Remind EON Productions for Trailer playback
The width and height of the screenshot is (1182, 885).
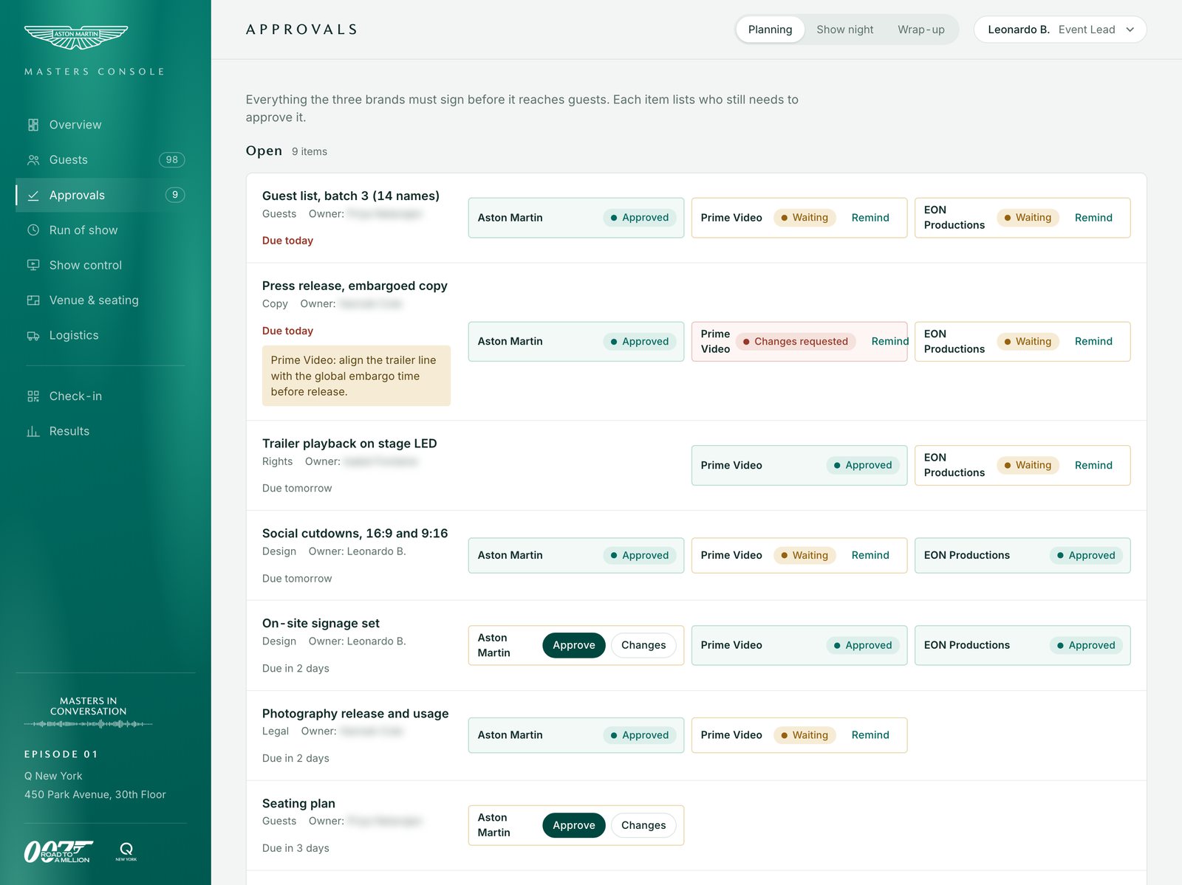coord(1093,465)
